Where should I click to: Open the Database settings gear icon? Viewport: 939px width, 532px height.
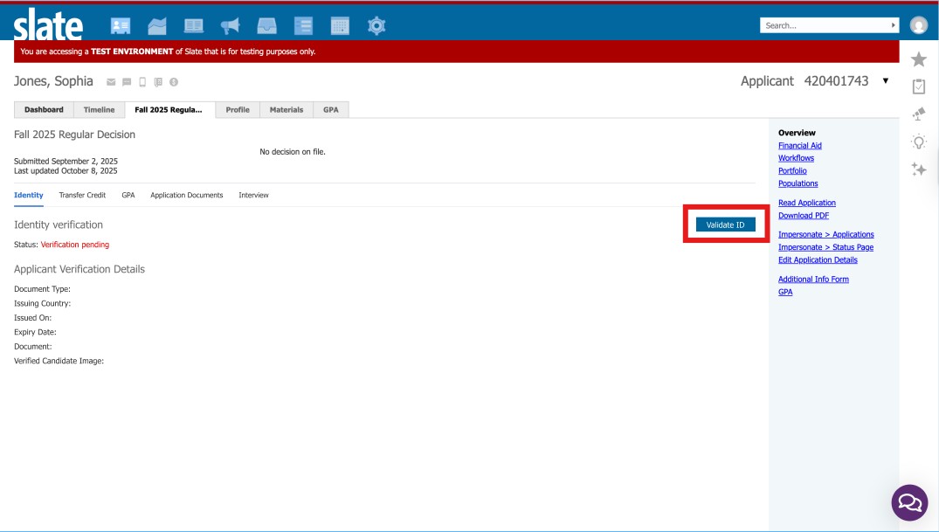pos(377,25)
